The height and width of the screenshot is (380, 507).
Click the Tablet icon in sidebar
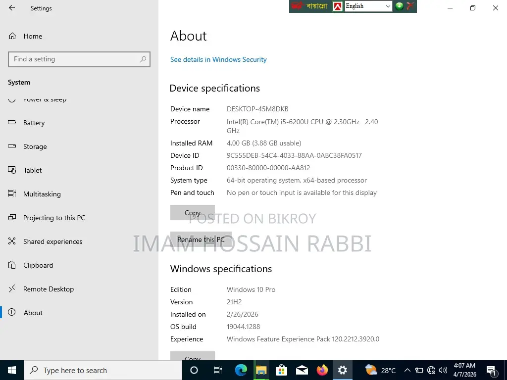(x=12, y=170)
